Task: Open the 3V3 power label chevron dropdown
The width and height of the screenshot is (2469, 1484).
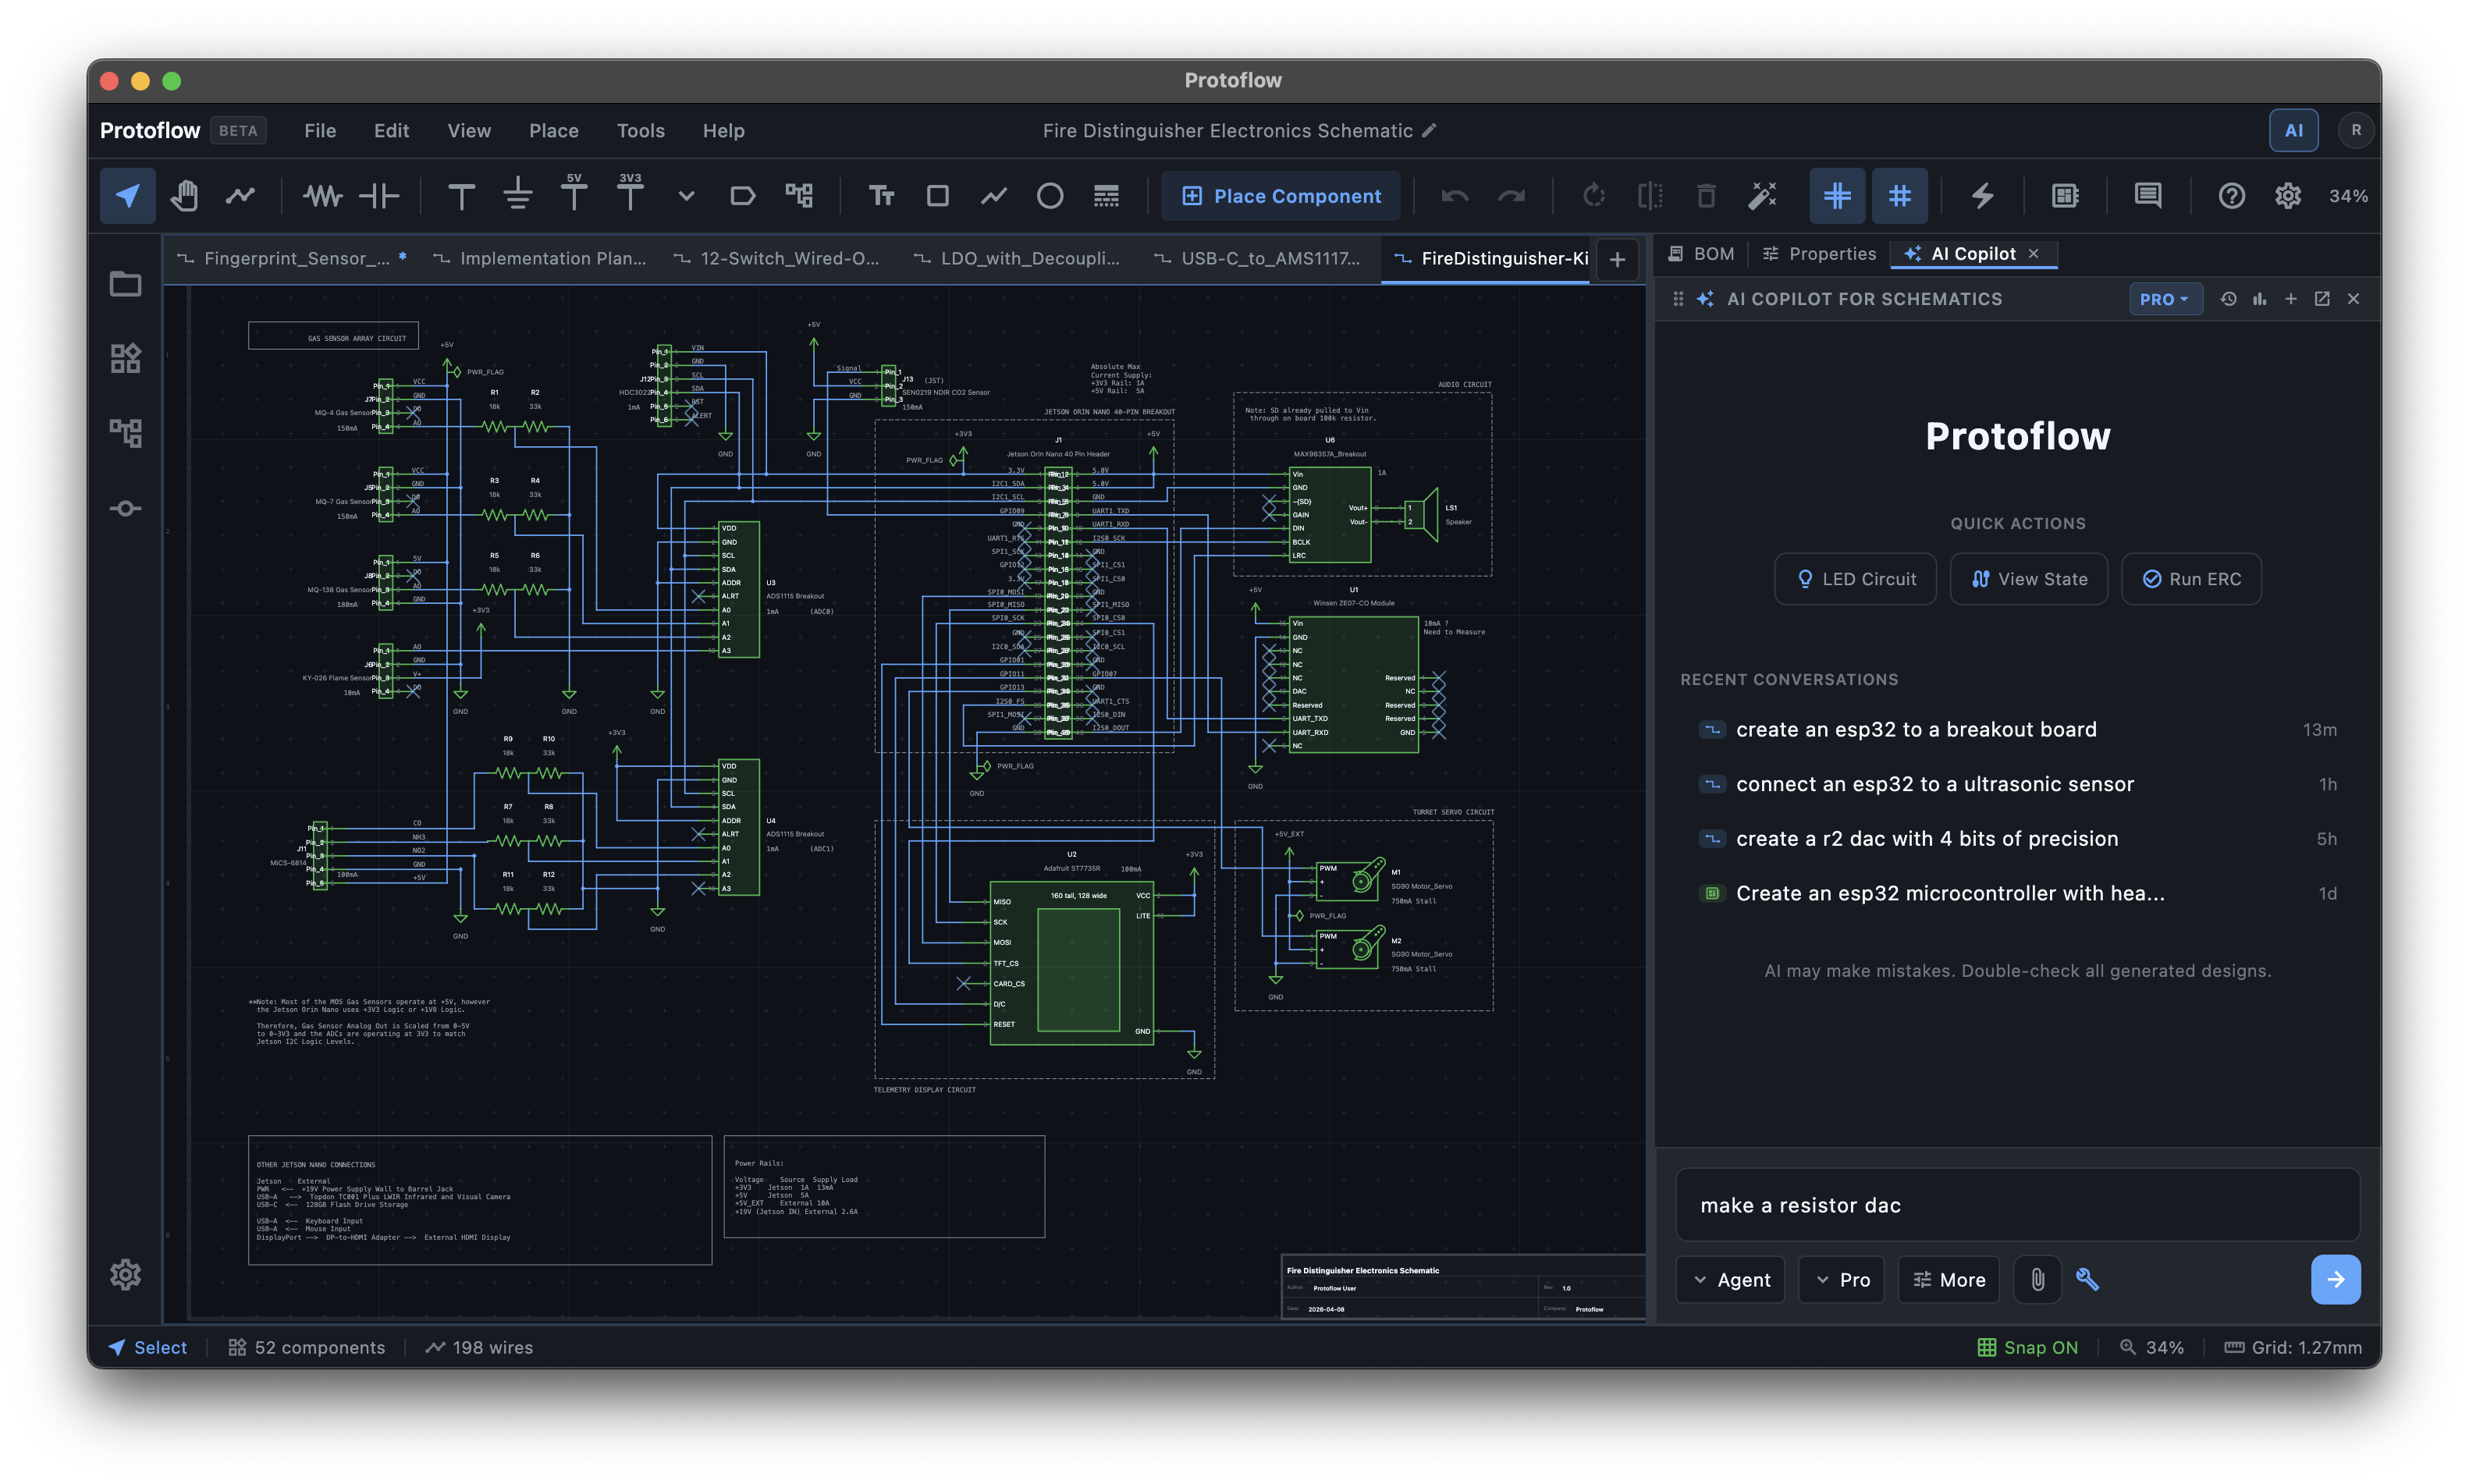Action: (686, 195)
